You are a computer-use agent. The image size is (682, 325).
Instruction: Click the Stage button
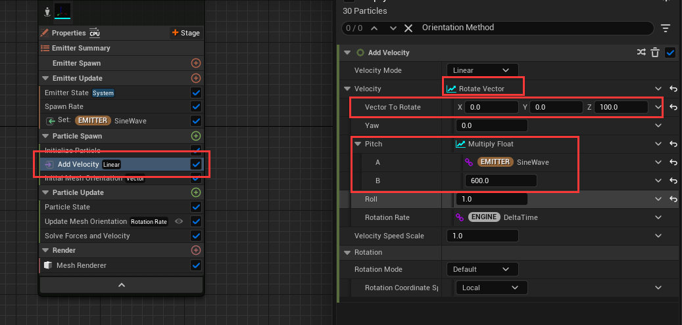point(185,33)
